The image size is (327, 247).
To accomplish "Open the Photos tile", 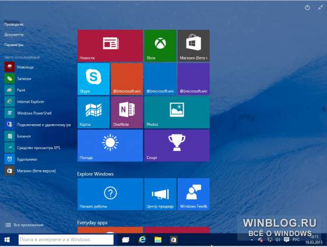I will pos(177,112).
